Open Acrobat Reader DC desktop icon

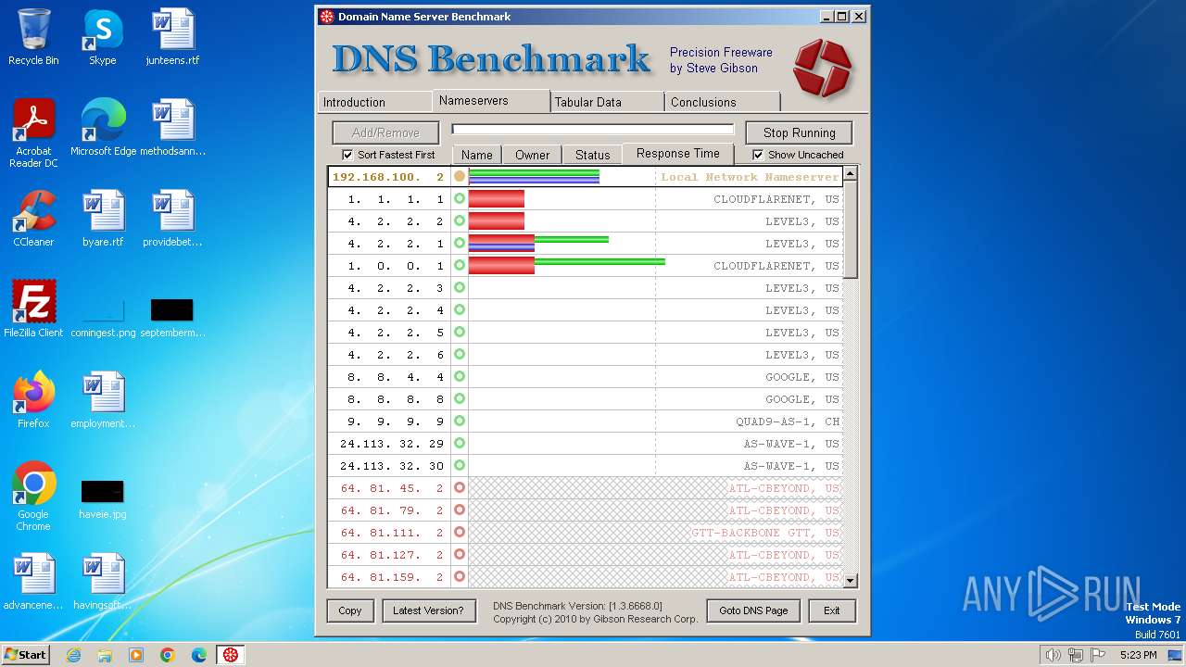coord(33,133)
